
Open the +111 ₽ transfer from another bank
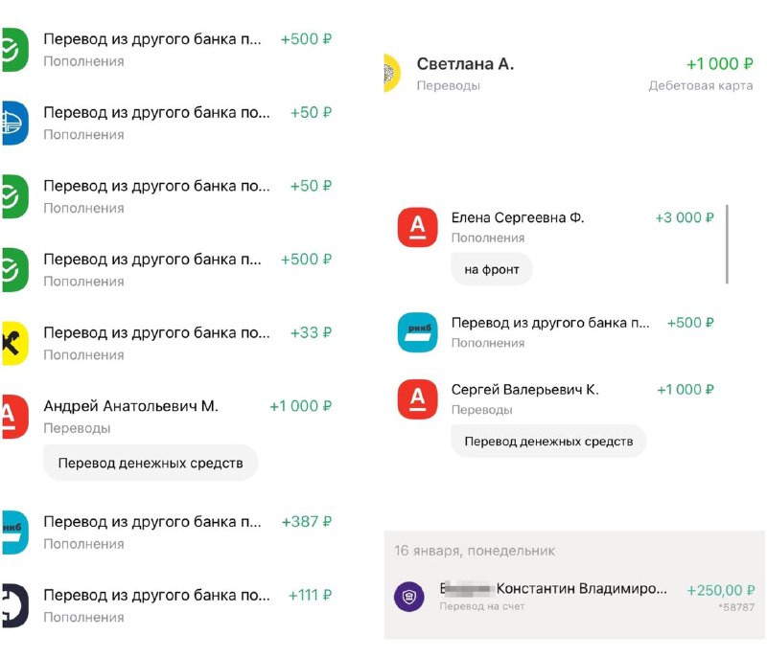pos(166,605)
